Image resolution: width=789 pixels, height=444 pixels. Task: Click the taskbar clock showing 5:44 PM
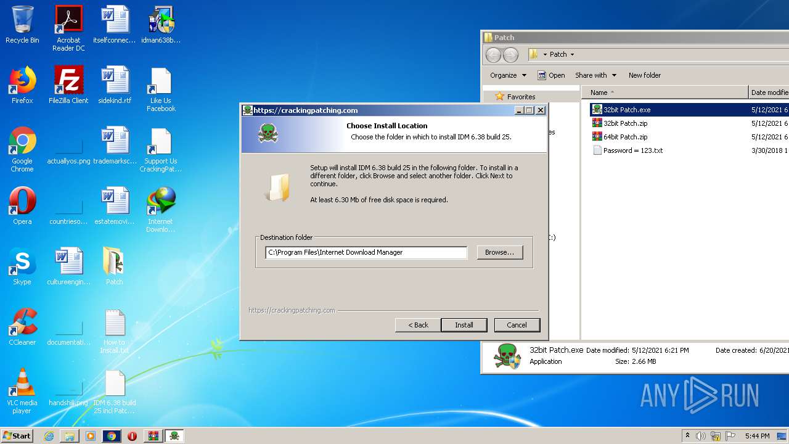(x=757, y=436)
